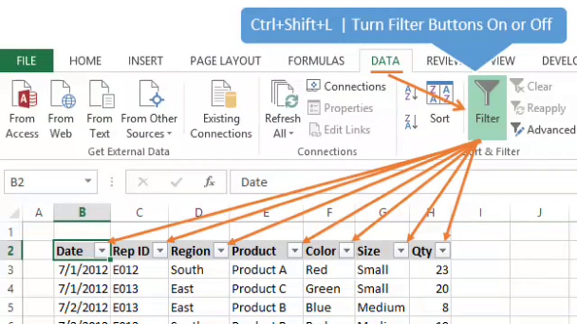Open the Connections command
This screenshot has height=324, width=577.
[346, 86]
